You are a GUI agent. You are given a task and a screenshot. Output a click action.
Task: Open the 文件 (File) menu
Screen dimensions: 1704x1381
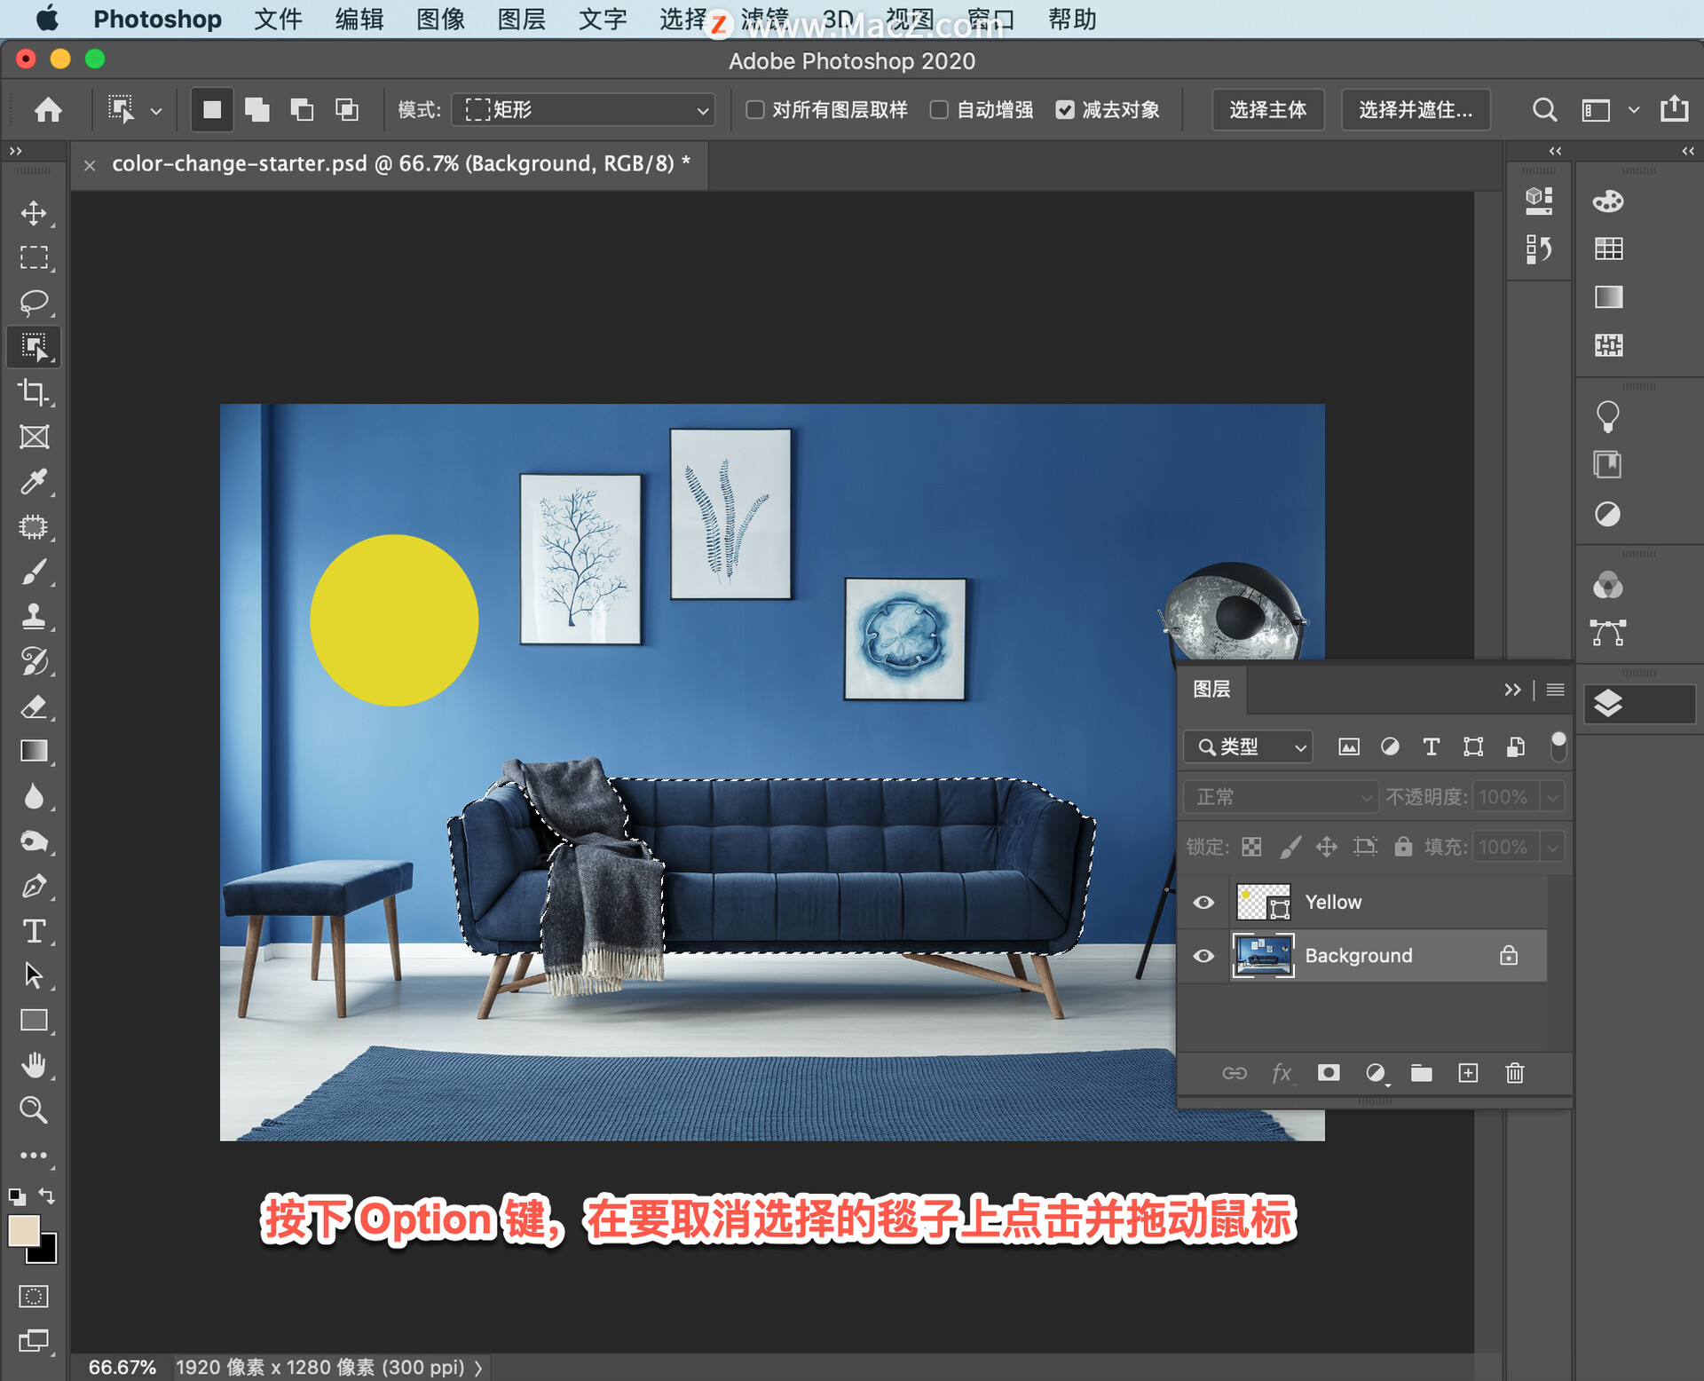pyautogui.click(x=278, y=19)
